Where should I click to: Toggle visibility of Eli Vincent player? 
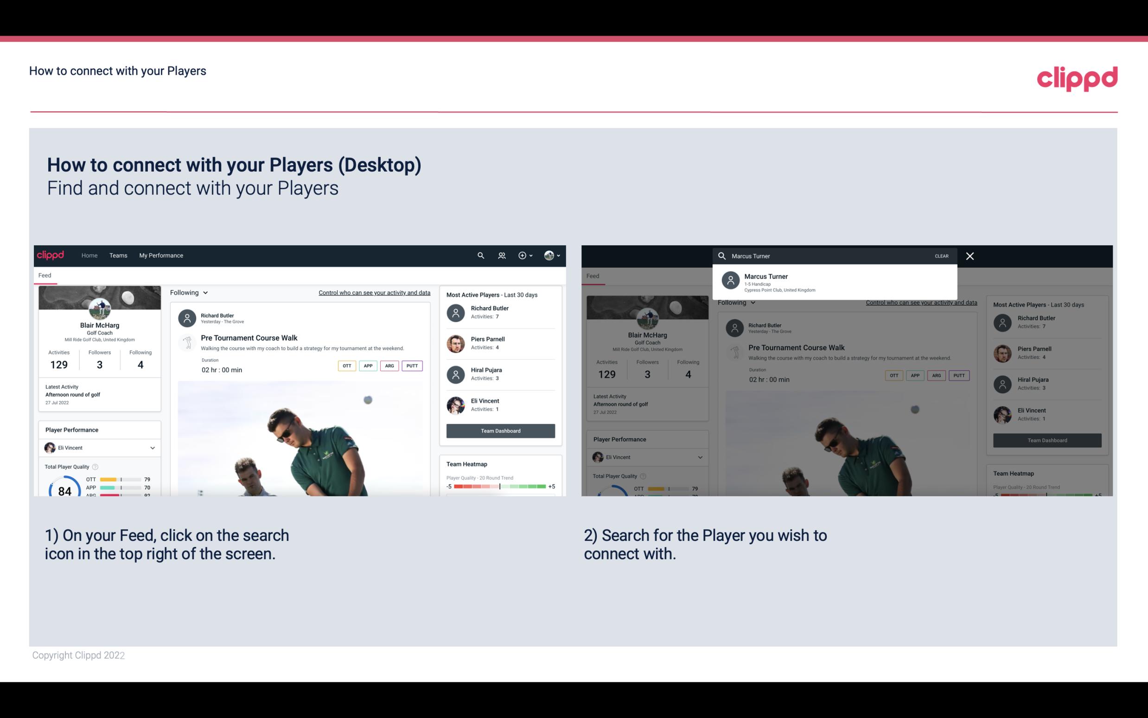click(152, 448)
